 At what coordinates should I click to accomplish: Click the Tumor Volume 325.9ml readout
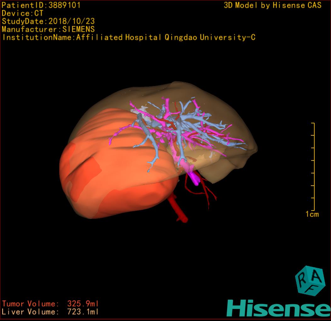click(50, 304)
